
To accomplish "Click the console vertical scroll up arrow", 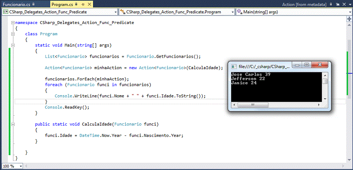I will [x=325, y=75].
